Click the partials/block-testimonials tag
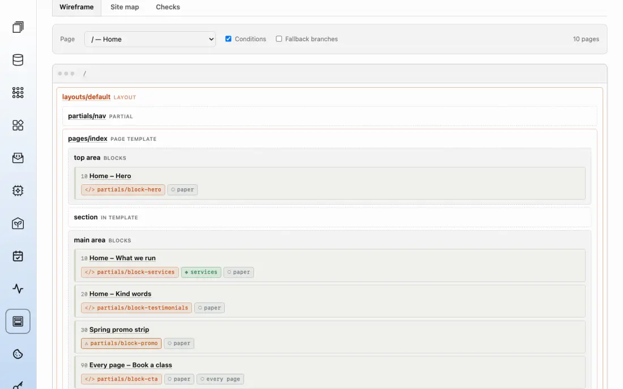Screen dimensions: 623x389 coord(136,308)
